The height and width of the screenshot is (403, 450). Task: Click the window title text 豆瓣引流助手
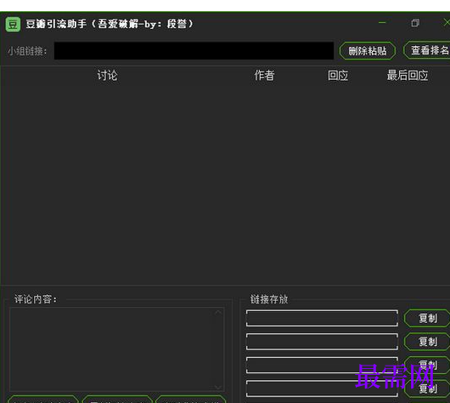coord(56,24)
